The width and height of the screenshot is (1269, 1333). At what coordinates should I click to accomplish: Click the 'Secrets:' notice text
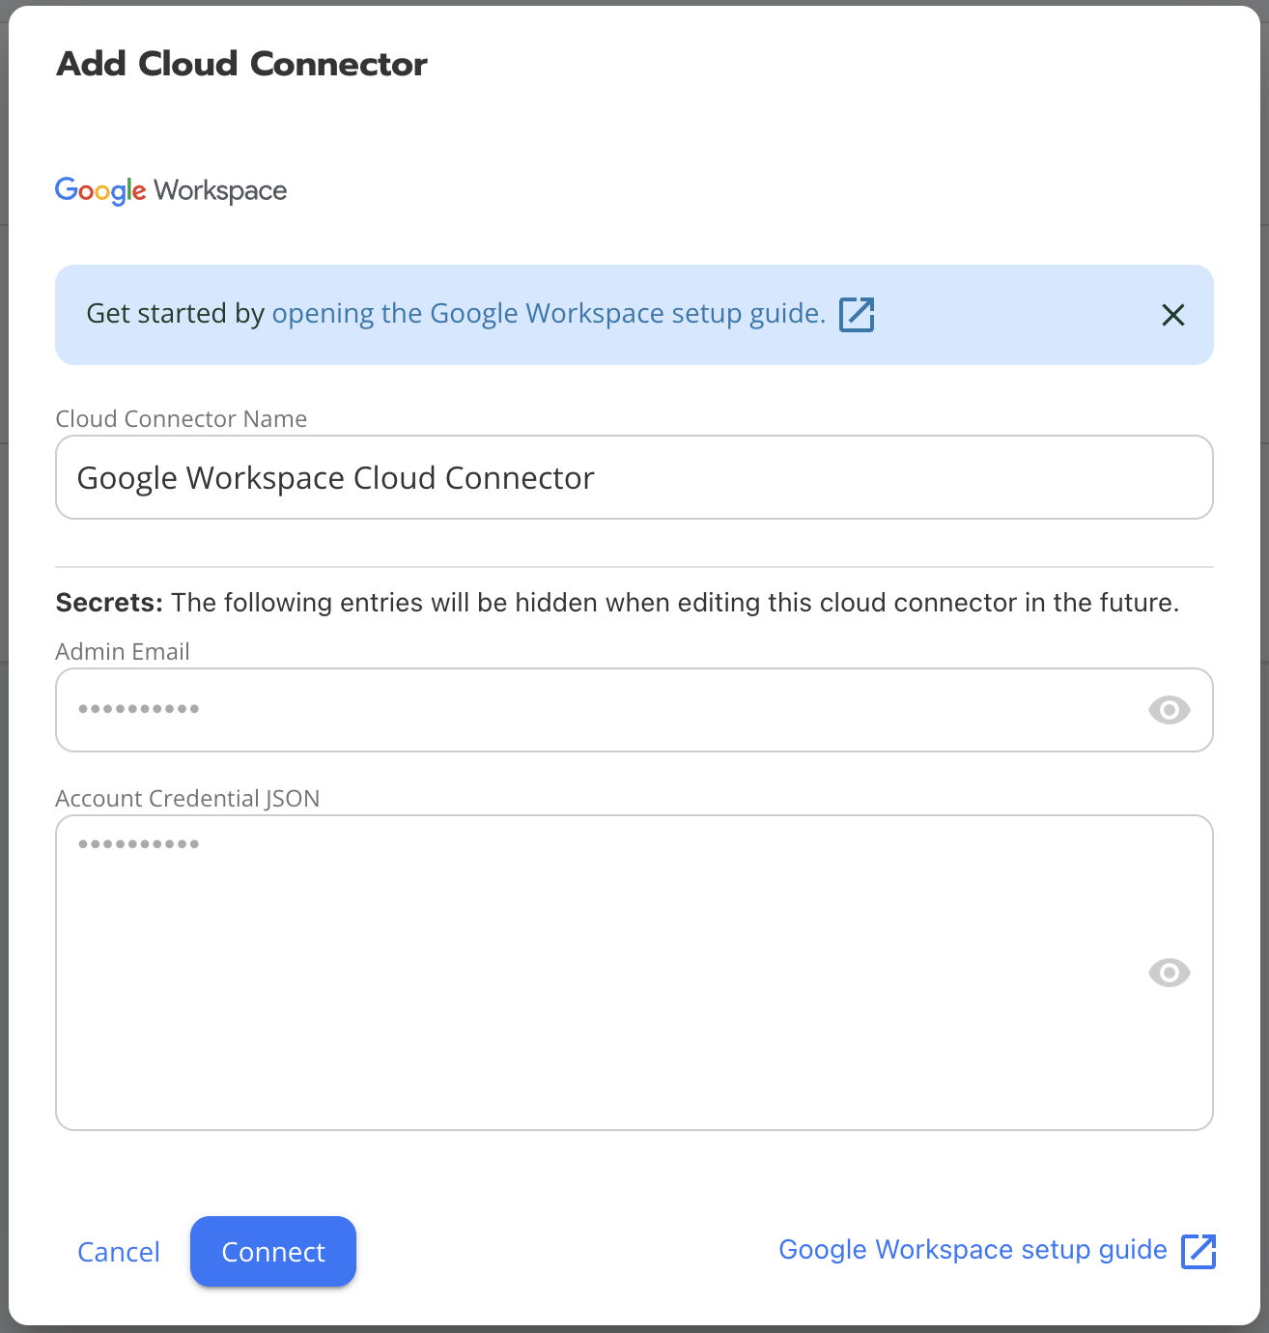pyautogui.click(x=617, y=603)
